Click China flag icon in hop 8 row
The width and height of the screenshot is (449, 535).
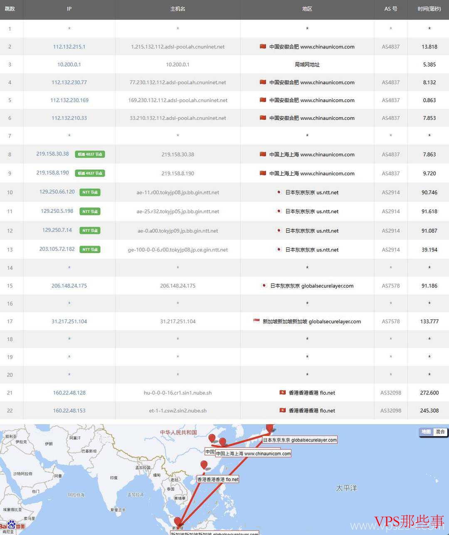coord(263,154)
